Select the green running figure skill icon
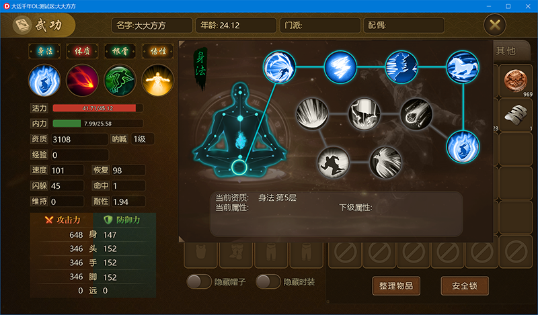The image size is (538, 315). (x=120, y=81)
